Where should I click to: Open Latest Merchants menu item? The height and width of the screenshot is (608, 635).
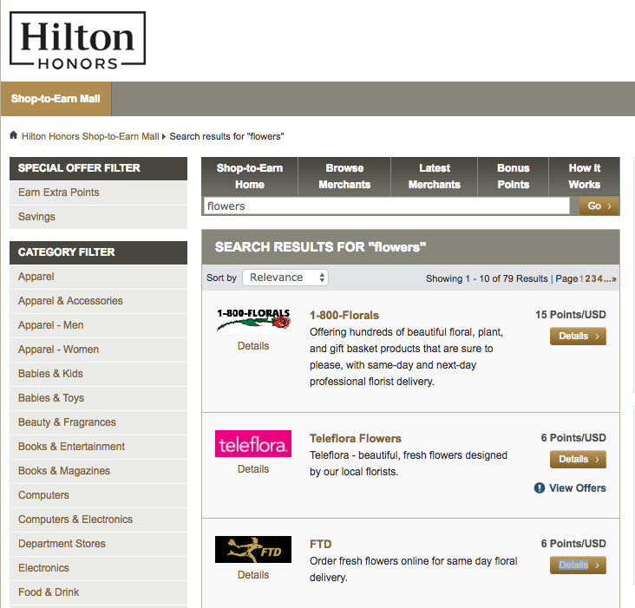pyautogui.click(x=434, y=176)
